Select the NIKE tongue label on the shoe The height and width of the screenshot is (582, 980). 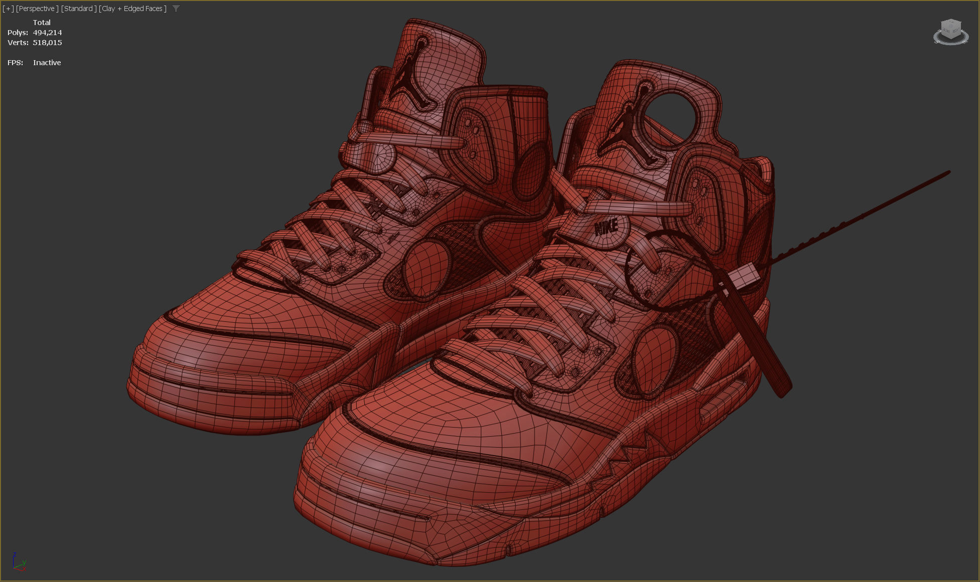pyautogui.click(x=606, y=228)
